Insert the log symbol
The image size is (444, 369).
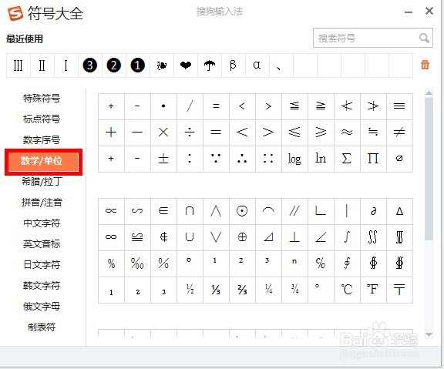[294, 159]
